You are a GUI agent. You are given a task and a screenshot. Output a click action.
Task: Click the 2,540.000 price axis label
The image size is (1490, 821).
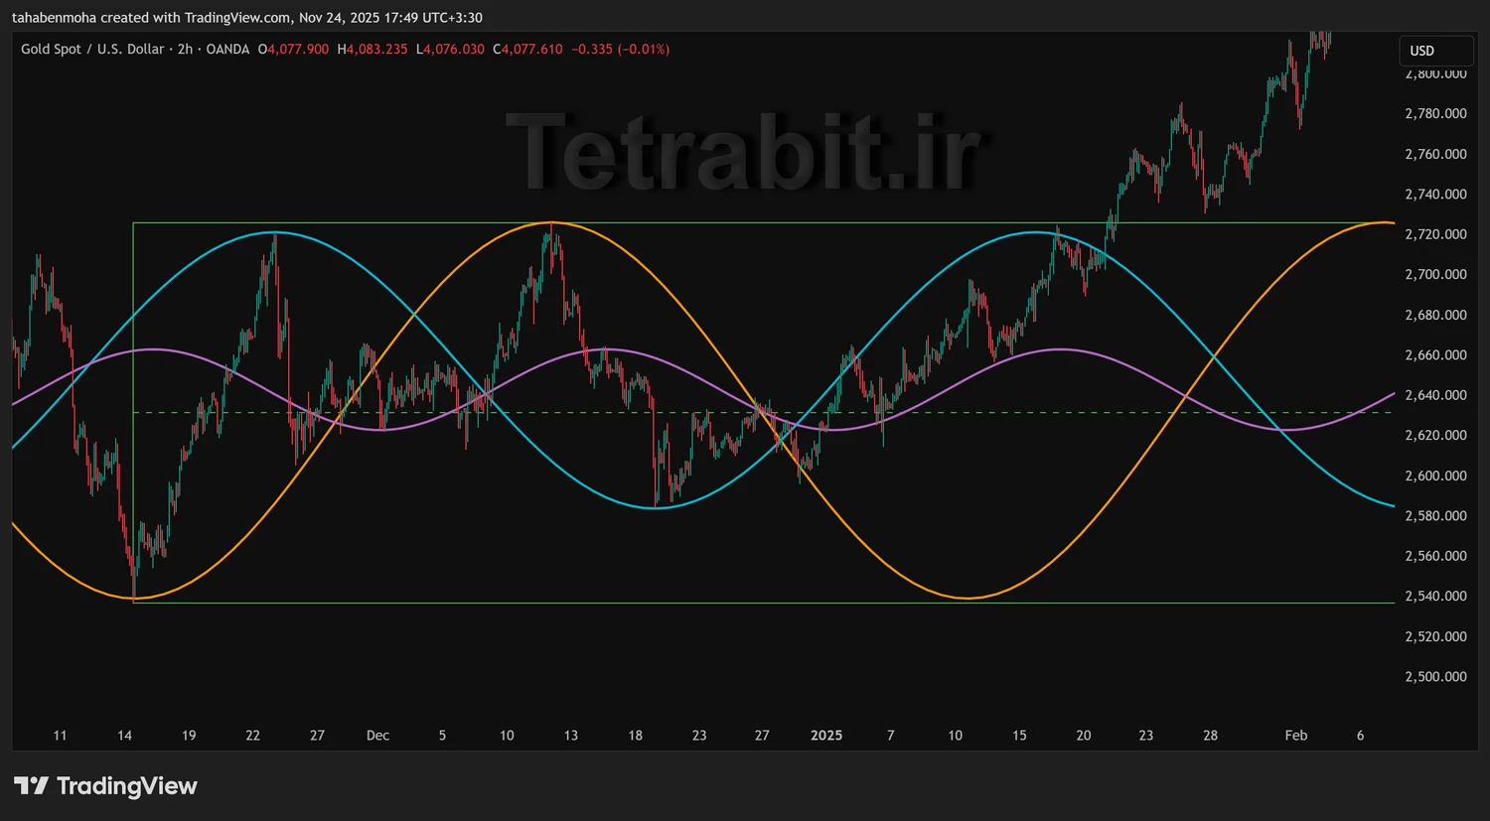click(1435, 596)
